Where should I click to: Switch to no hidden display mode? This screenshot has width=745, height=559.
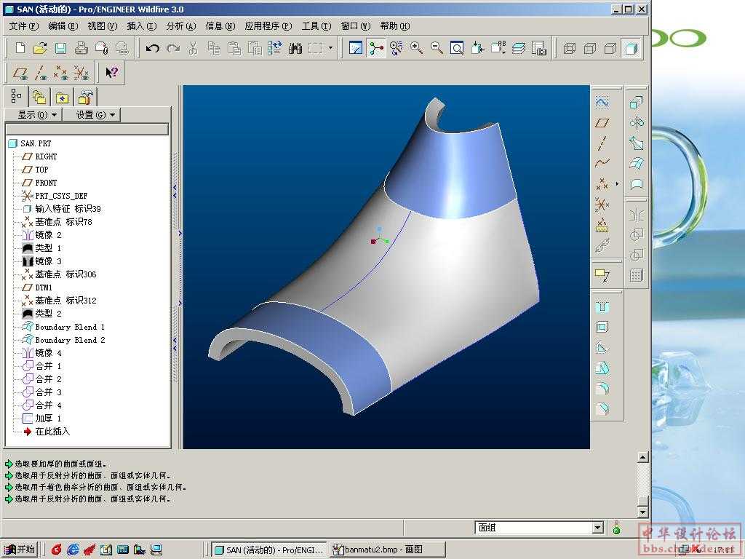(x=610, y=48)
